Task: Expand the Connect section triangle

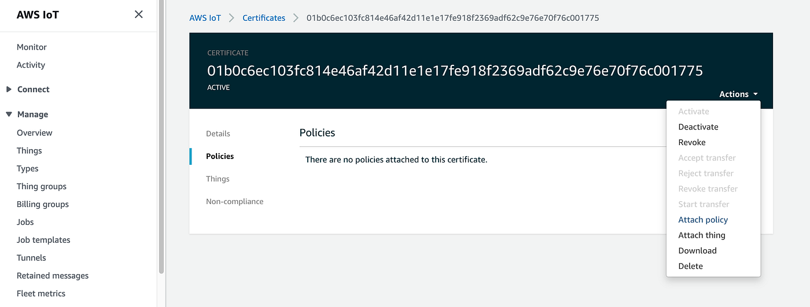Action: 9,90
